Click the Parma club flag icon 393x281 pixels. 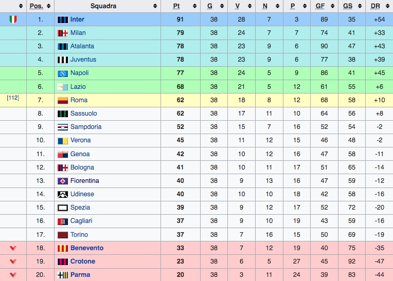63,275
